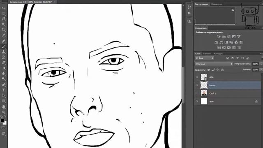Filter layers by smart objects

(x=247, y=58)
